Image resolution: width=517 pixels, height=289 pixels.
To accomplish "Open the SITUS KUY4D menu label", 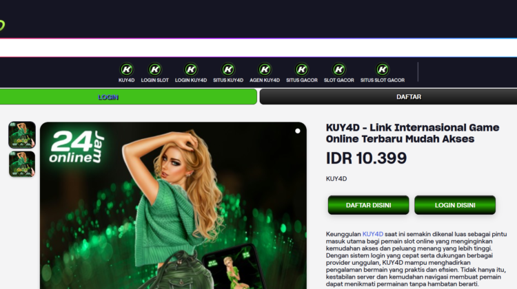I will [228, 81].
